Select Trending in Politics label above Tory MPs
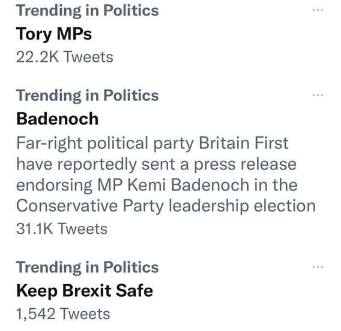This screenshot has width=341, height=331. 88,10
